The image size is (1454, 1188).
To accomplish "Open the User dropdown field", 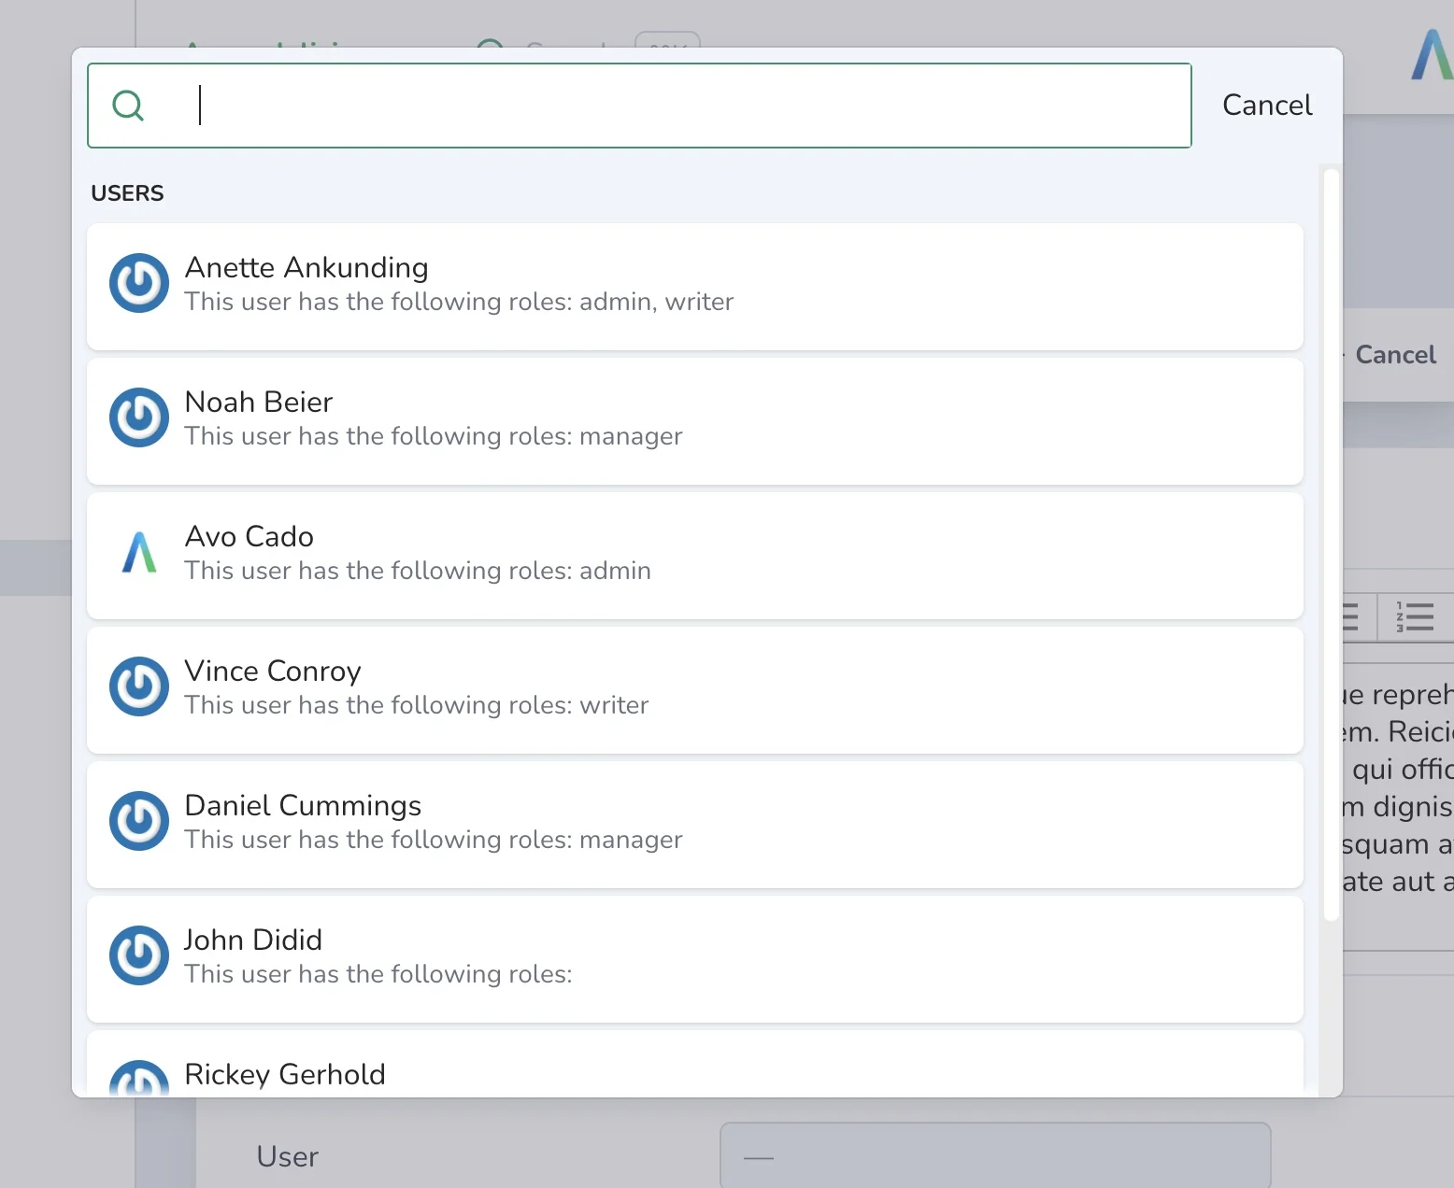I will point(995,1155).
